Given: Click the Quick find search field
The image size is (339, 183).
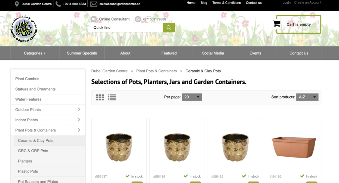Looking at the screenshot, I should pos(126,28).
